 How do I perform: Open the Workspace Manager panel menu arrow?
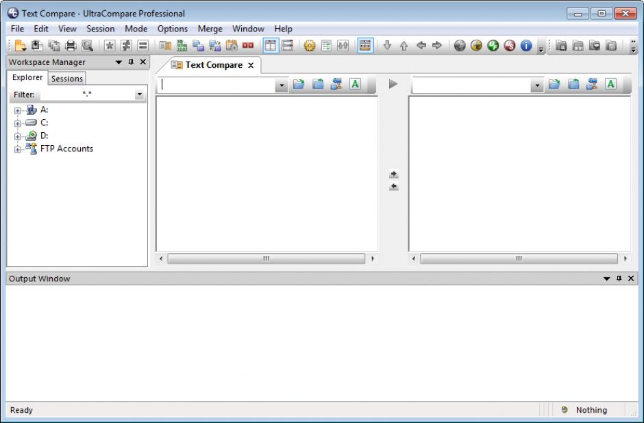point(119,62)
